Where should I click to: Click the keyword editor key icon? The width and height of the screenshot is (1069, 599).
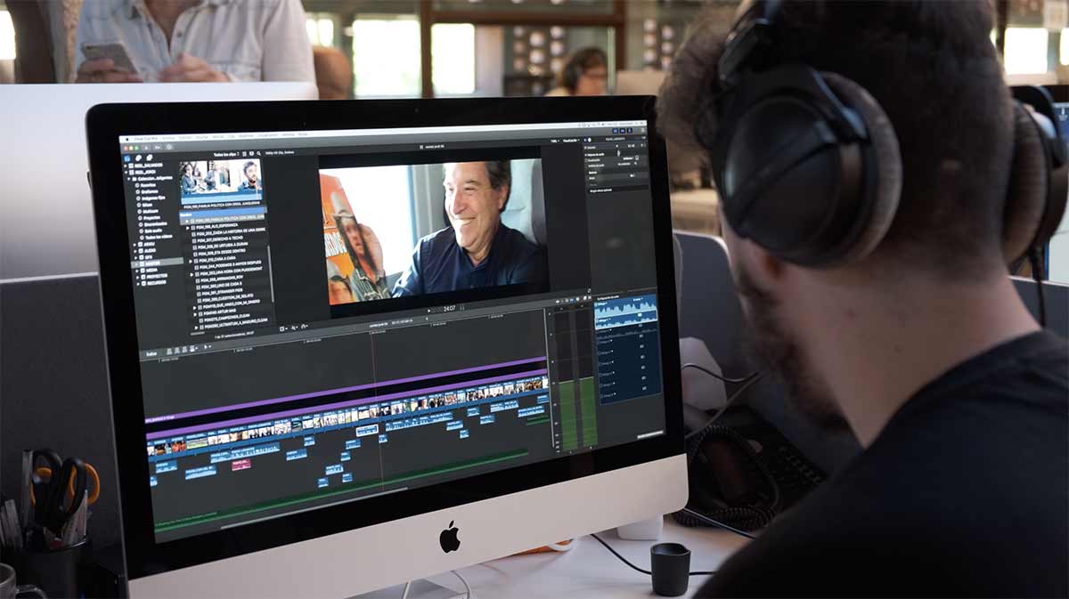158,147
